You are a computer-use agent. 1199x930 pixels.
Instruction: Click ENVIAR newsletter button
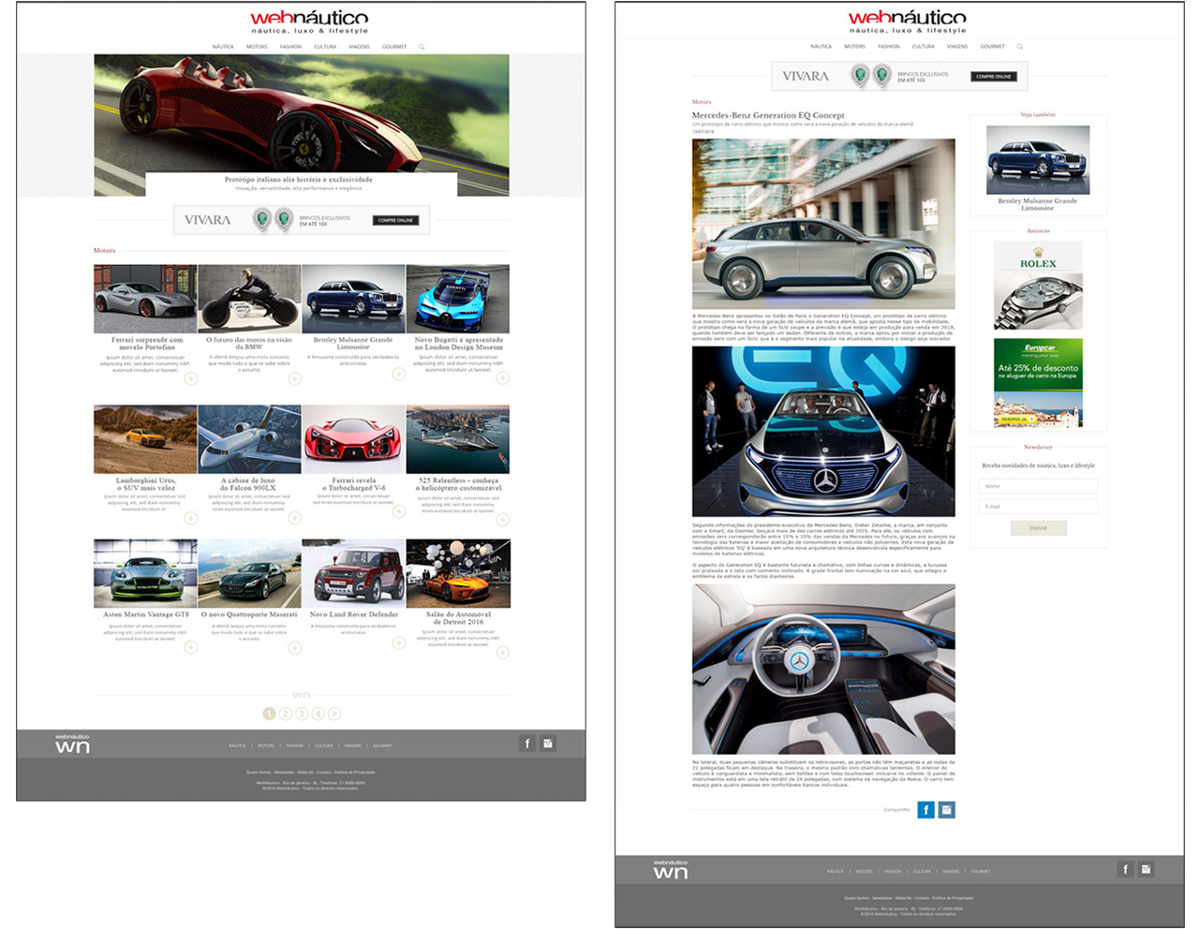point(1038,528)
